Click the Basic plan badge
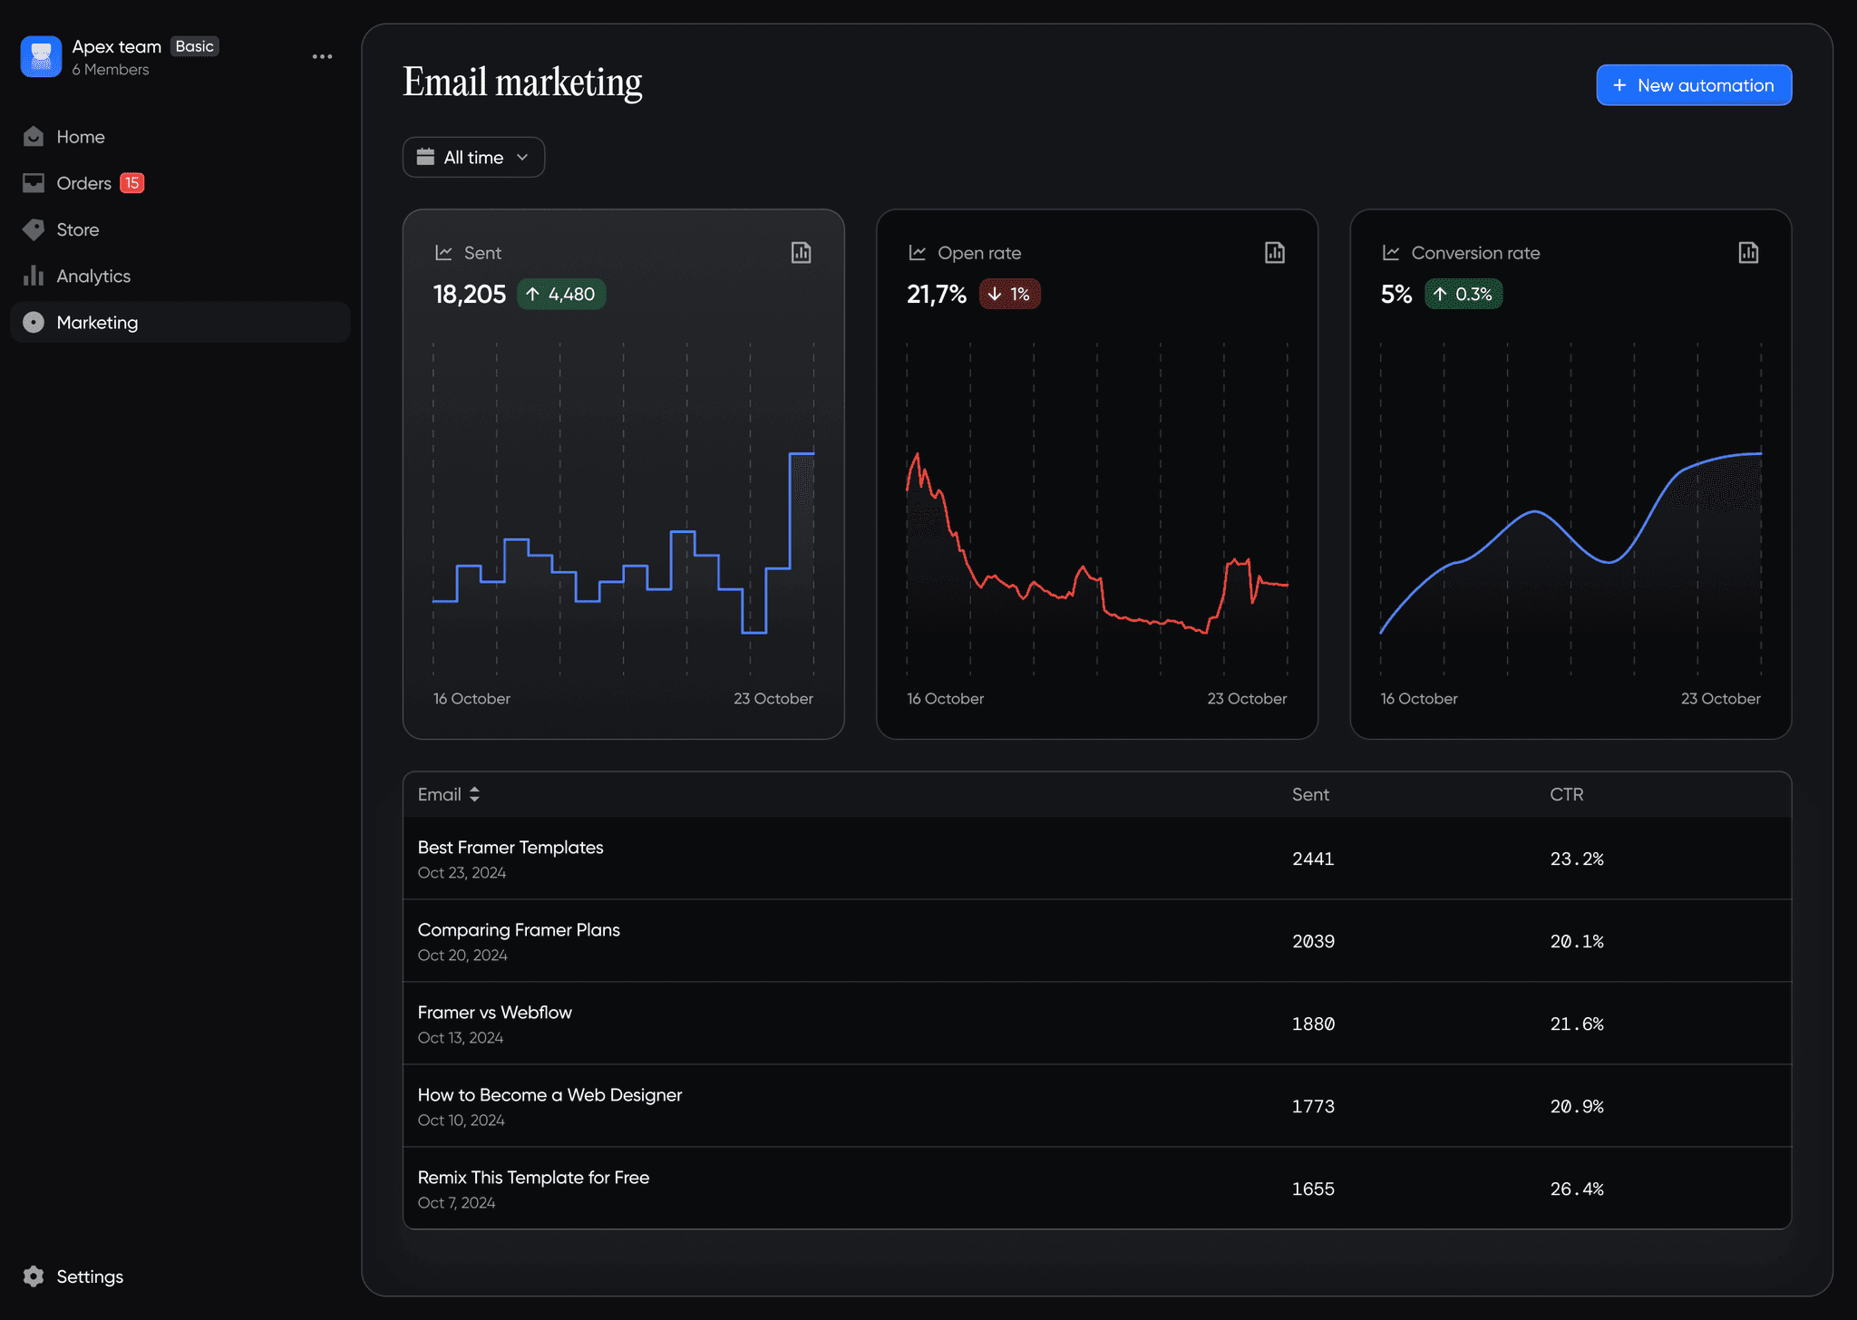This screenshot has height=1320, width=1857. pos(195,46)
